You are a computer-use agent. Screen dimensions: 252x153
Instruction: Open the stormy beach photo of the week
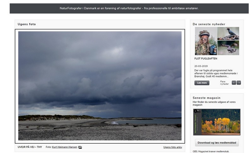coord(100,86)
